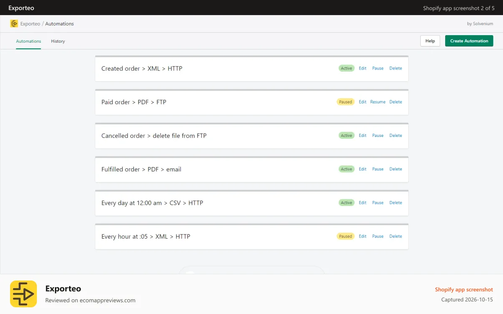Edit the Fulfilled order PDF email automation
The height and width of the screenshot is (314, 503).
coord(363,169)
